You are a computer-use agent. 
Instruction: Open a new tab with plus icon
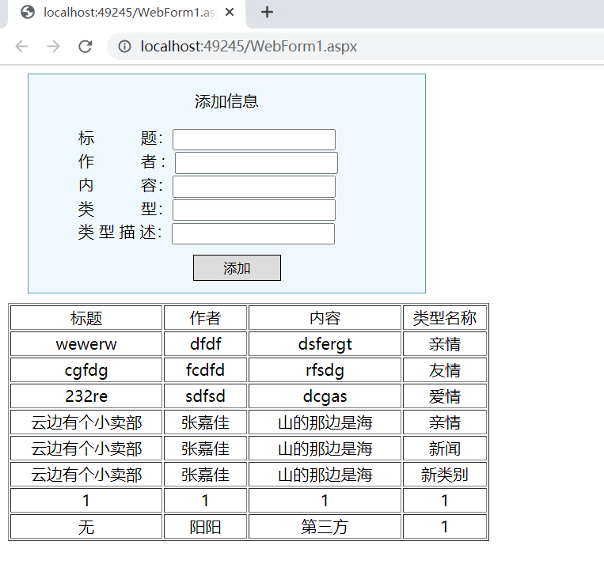267,13
